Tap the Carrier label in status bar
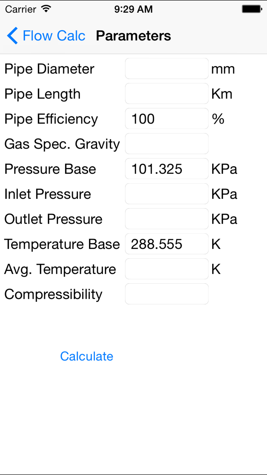This screenshot has height=475, width=267. point(21,9)
